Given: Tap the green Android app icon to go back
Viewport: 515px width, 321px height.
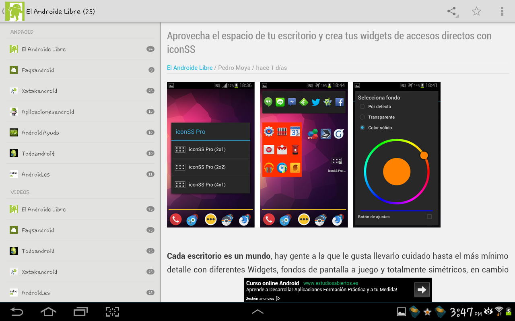Looking at the screenshot, I should click(x=14, y=11).
